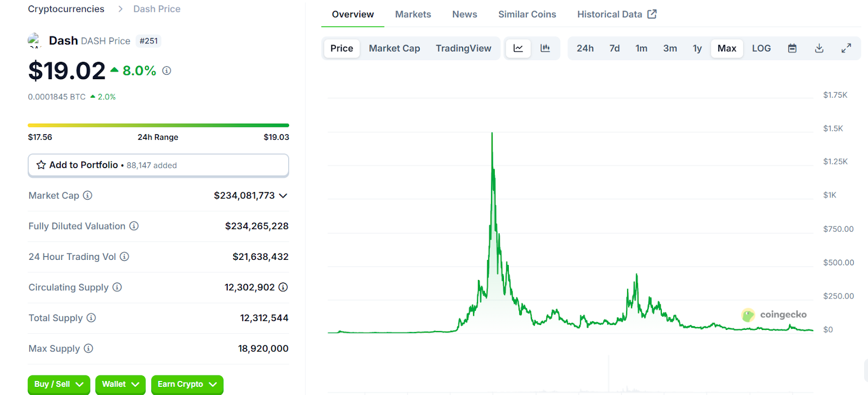The width and height of the screenshot is (868, 395).
Task: Select the 1y time range
Action: (x=697, y=48)
